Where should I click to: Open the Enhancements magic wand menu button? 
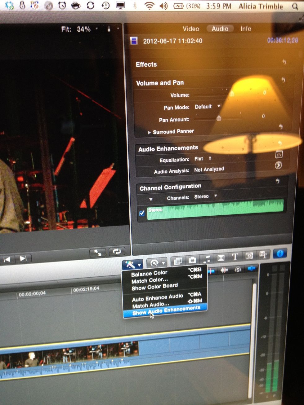pyautogui.click(x=132, y=264)
